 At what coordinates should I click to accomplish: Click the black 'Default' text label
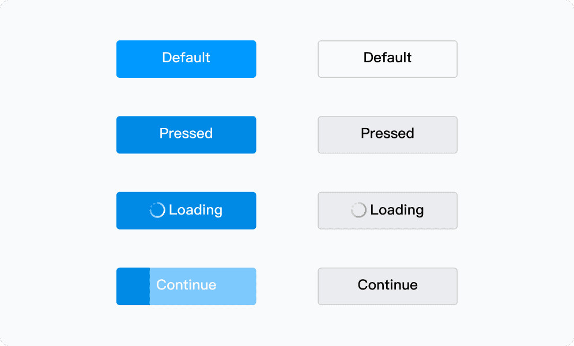click(387, 58)
